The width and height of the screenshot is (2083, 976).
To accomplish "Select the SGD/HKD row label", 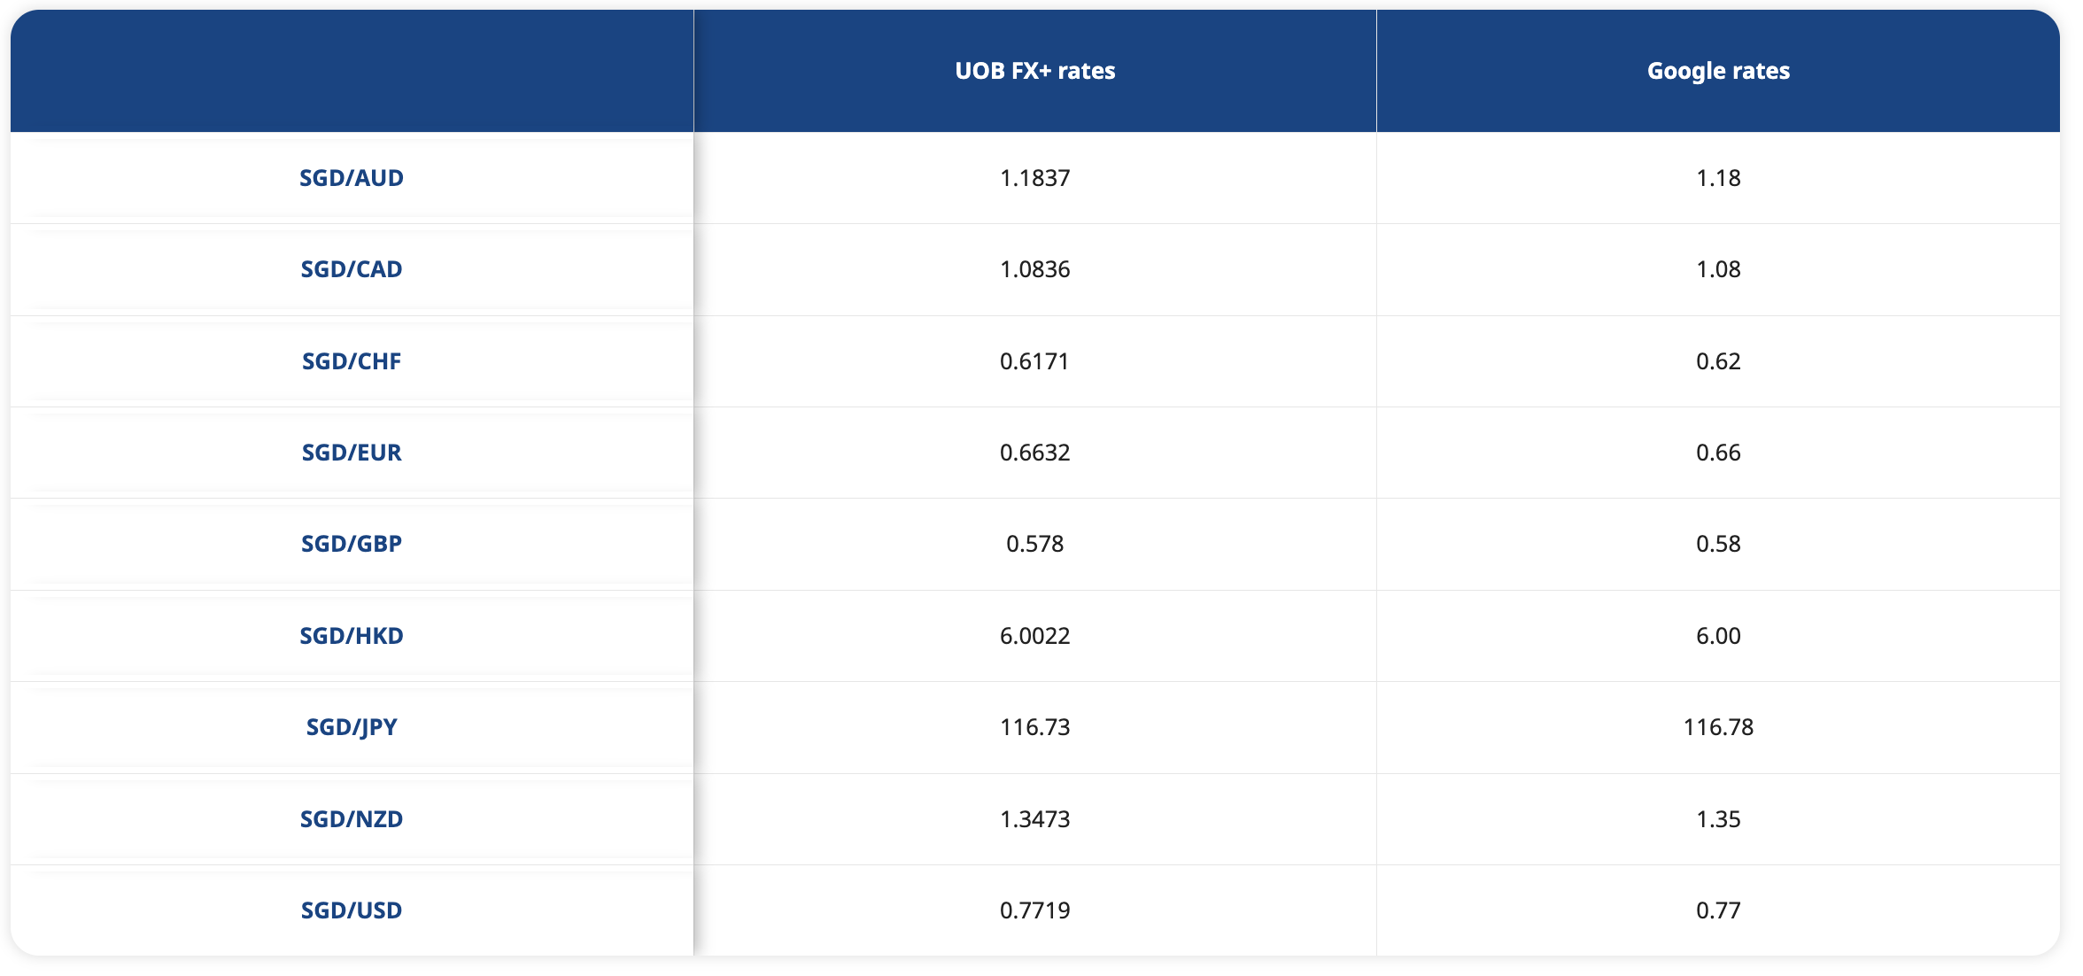I will [352, 636].
